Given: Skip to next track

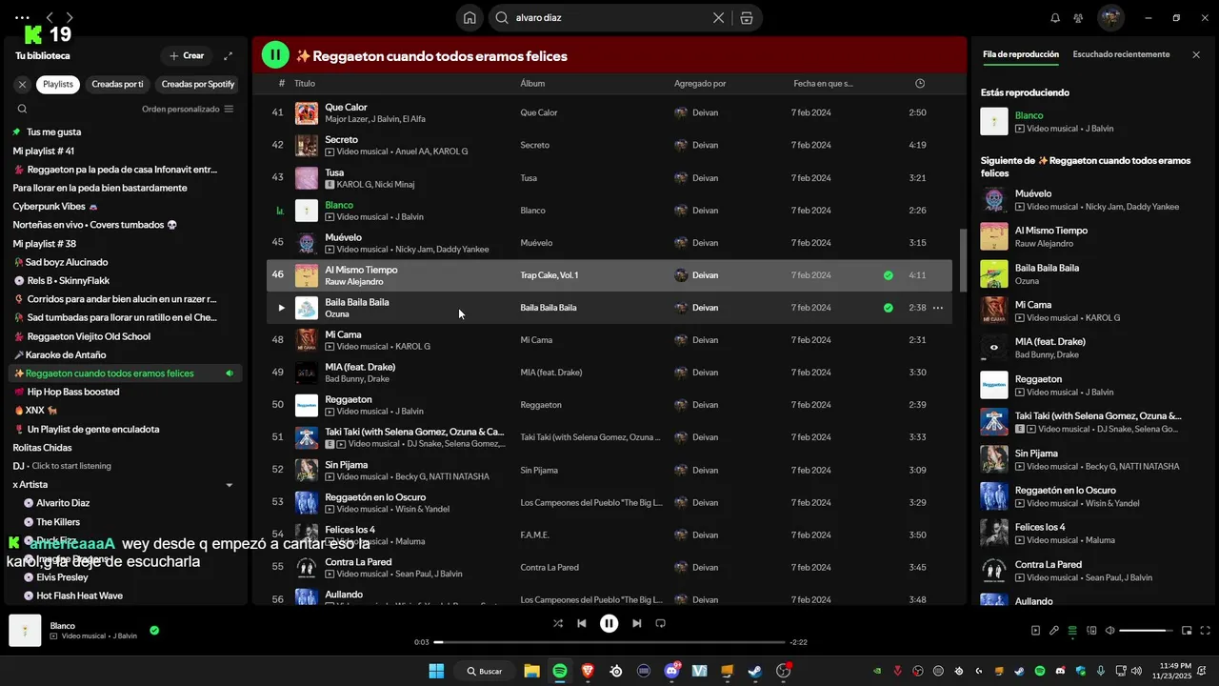Looking at the screenshot, I should click(x=637, y=623).
